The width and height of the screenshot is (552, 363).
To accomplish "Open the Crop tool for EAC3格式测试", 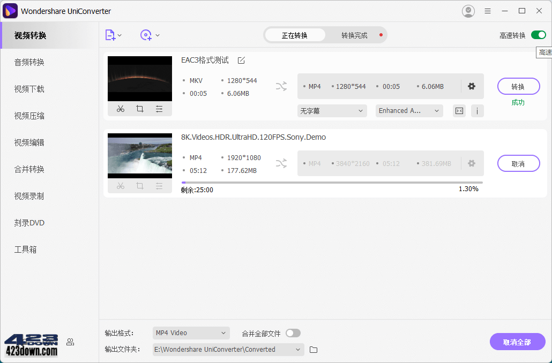I will pos(139,109).
